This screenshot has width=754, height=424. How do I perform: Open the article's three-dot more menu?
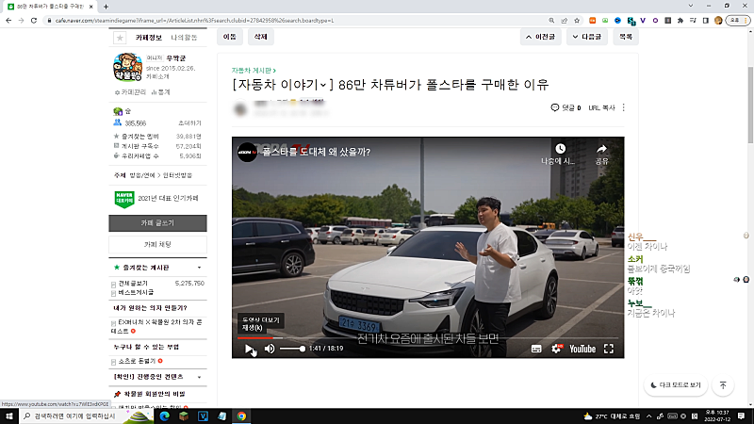[x=623, y=108]
